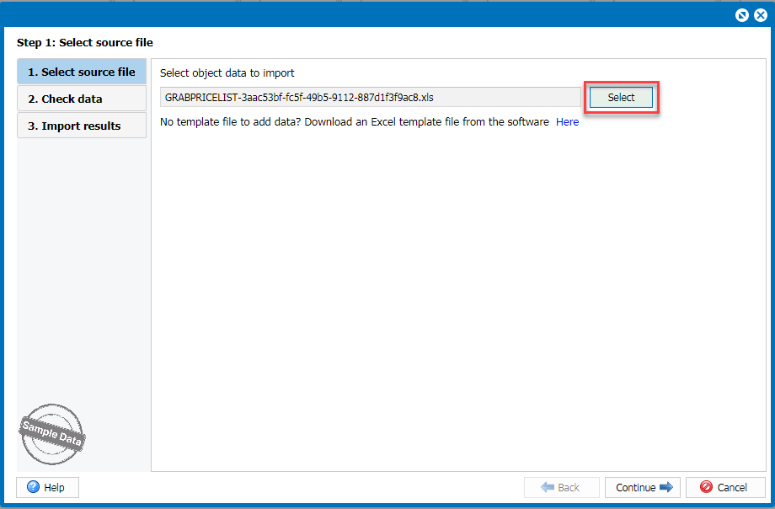Click the 'Select object data to import' label
The image size is (775, 509).
tap(227, 73)
